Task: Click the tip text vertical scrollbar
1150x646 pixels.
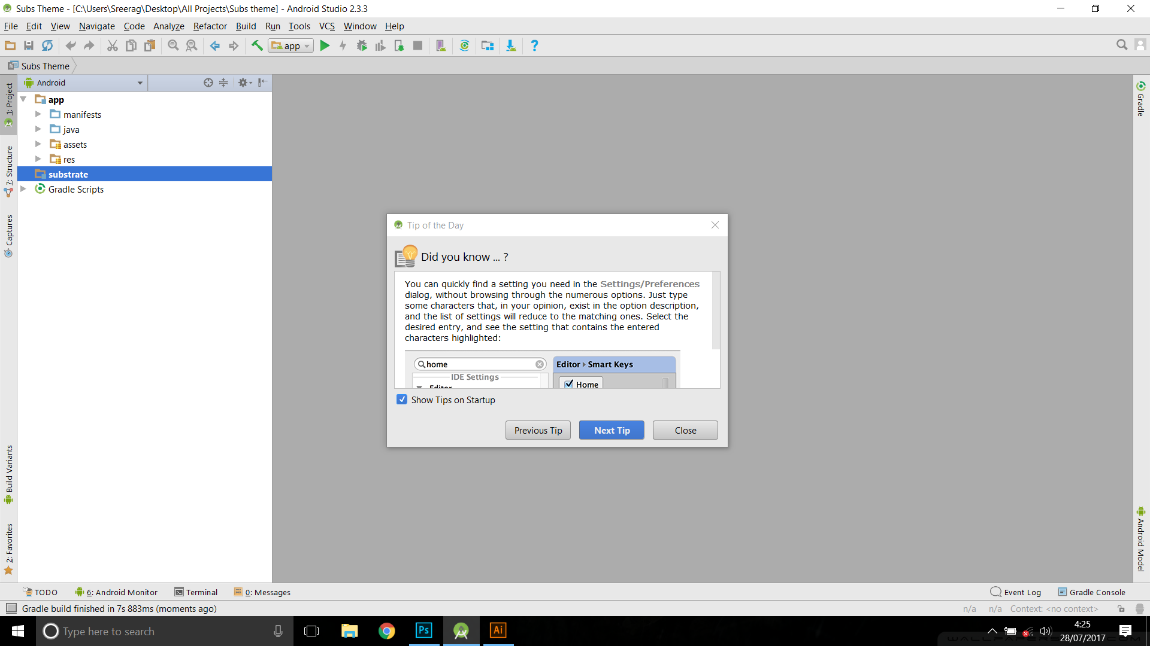Action: tap(716, 311)
